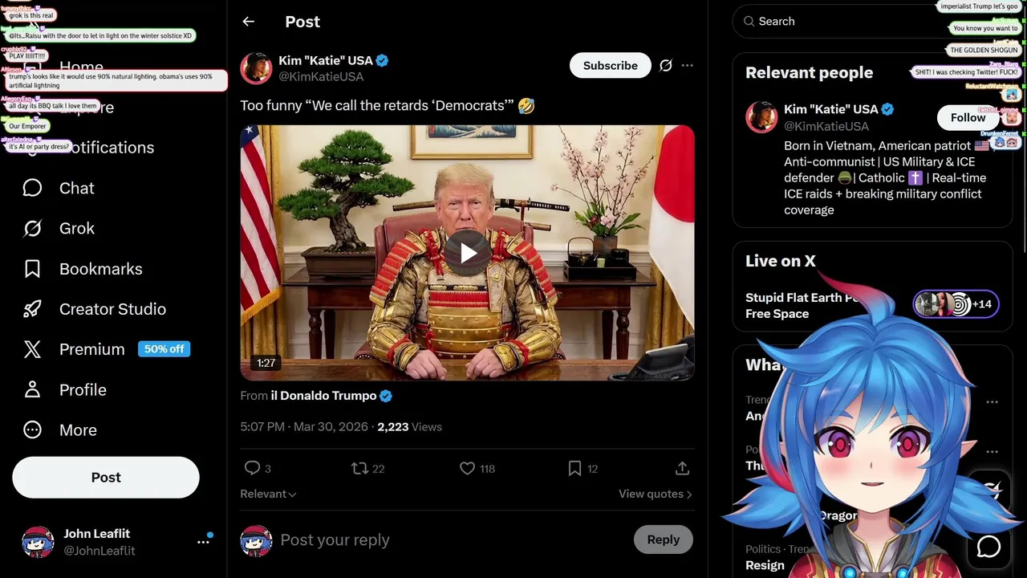Open floating messages chat bubble icon
This screenshot has width=1027, height=578.
988,547
